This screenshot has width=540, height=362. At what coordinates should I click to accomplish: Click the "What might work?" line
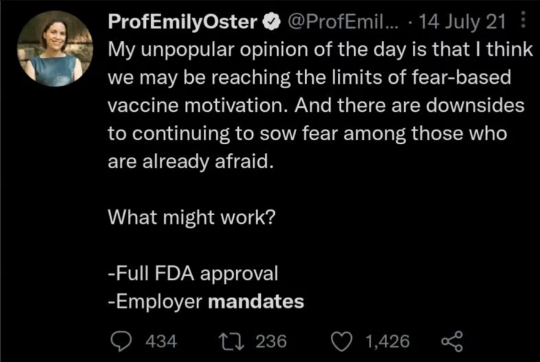point(191,217)
